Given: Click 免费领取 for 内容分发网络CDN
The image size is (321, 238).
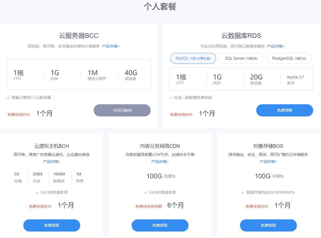Looking at the screenshot, I should 160,225.
